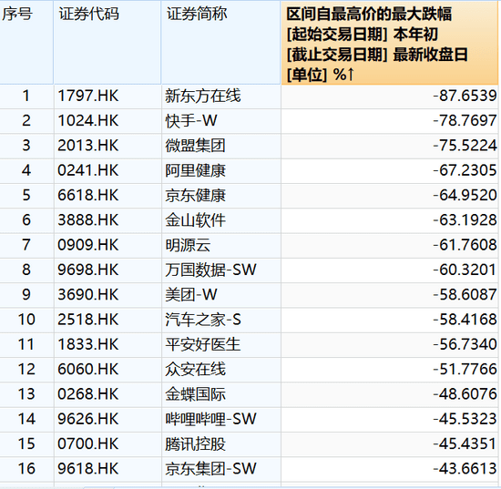
Task: Select stock code 1797.HK cell
Action: point(108,97)
